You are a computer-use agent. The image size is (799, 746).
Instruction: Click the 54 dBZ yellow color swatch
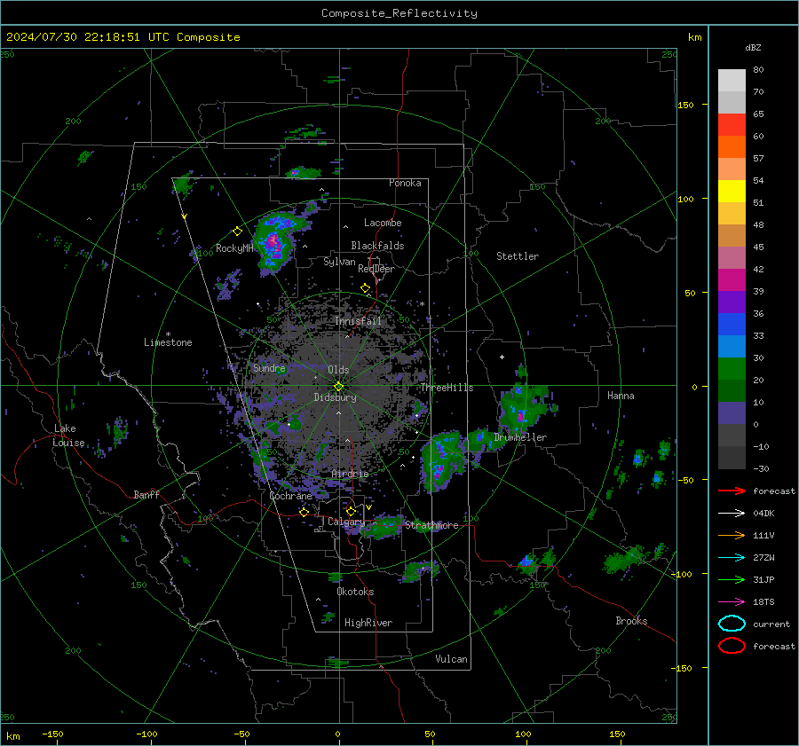(x=732, y=192)
